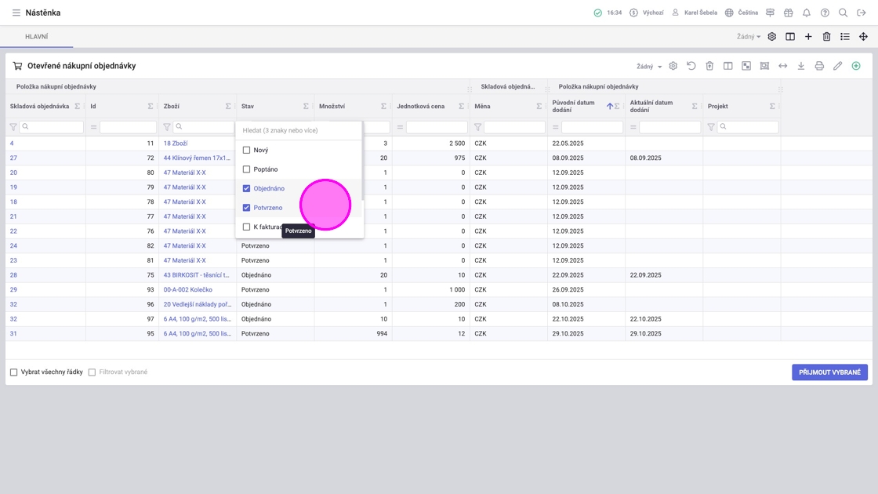The width and height of the screenshot is (878, 494).
Task: Click the green add record plus icon
Action: point(856,66)
